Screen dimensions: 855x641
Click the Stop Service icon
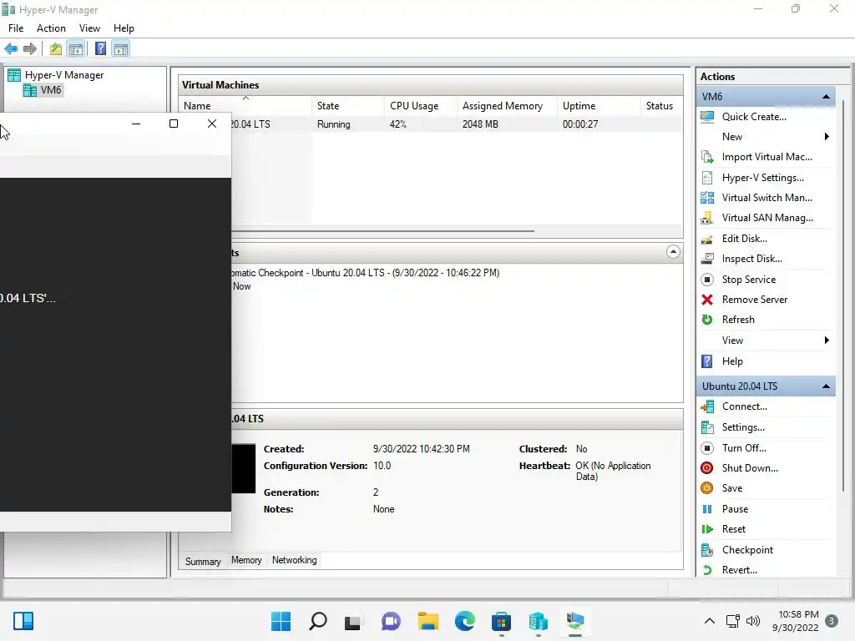707,280
